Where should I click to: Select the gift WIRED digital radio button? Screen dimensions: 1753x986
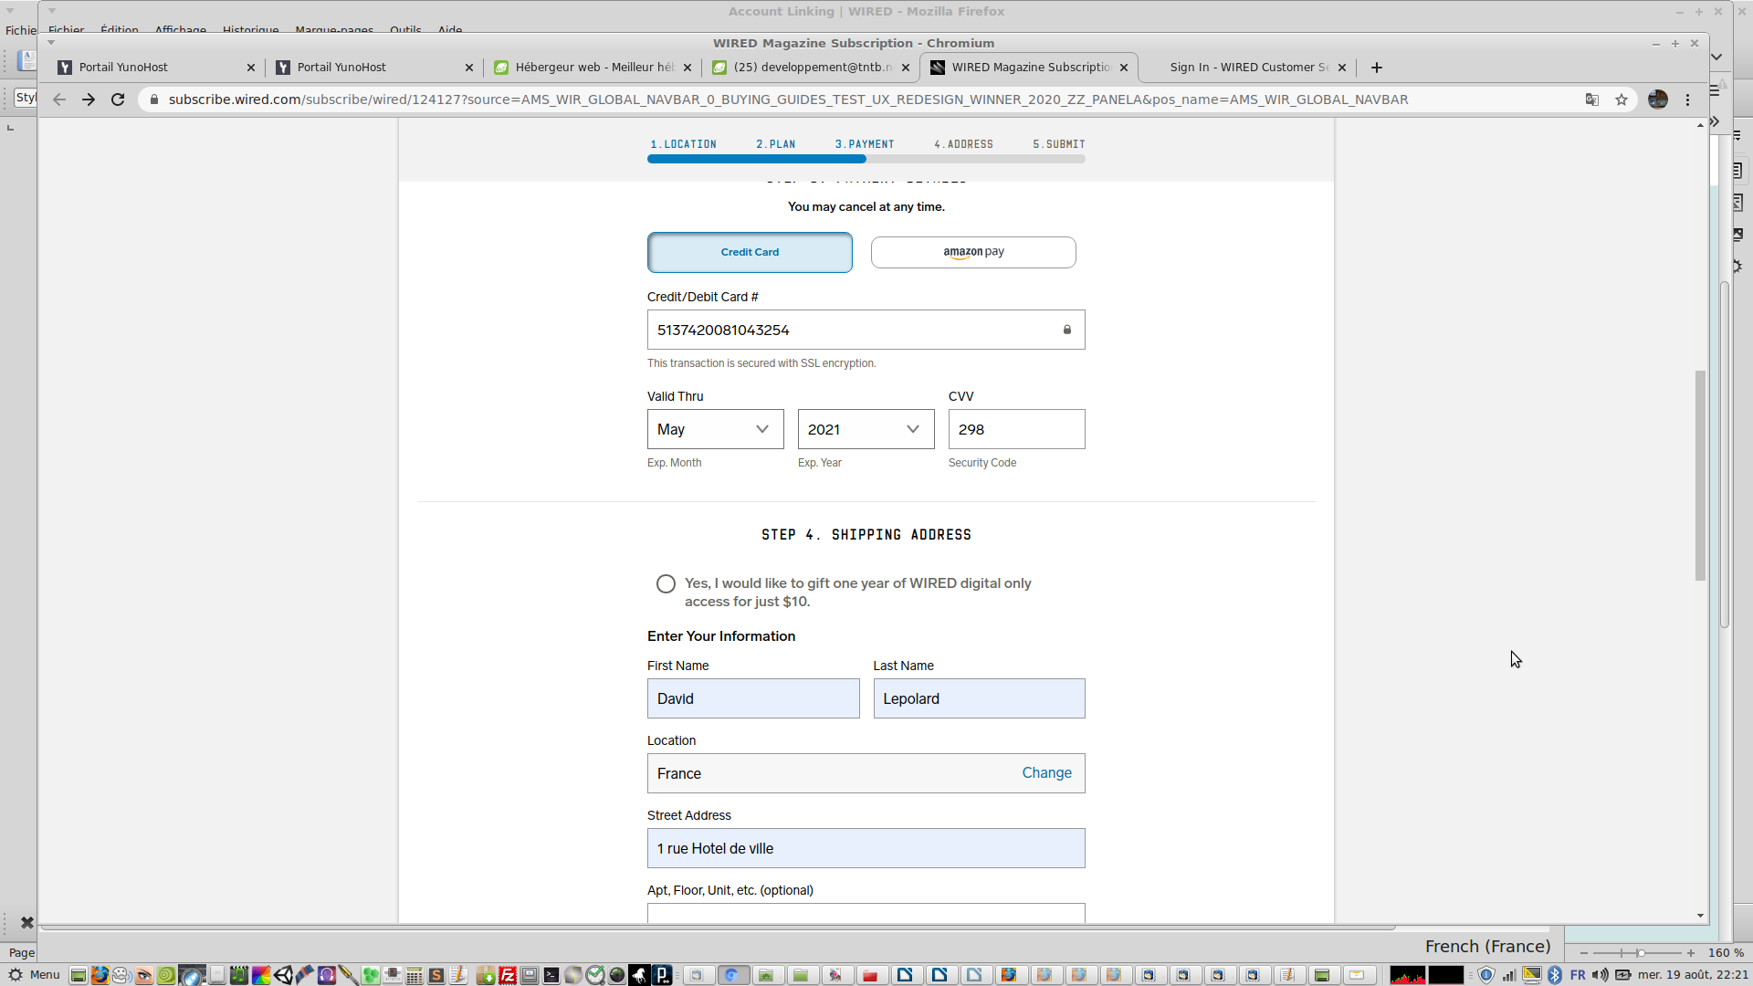(x=666, y=584)
